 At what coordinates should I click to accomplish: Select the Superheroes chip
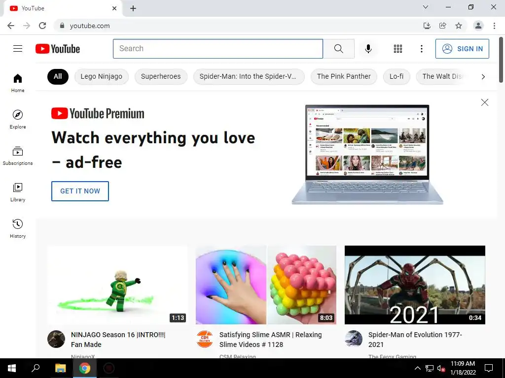click(x=161, y=76)
